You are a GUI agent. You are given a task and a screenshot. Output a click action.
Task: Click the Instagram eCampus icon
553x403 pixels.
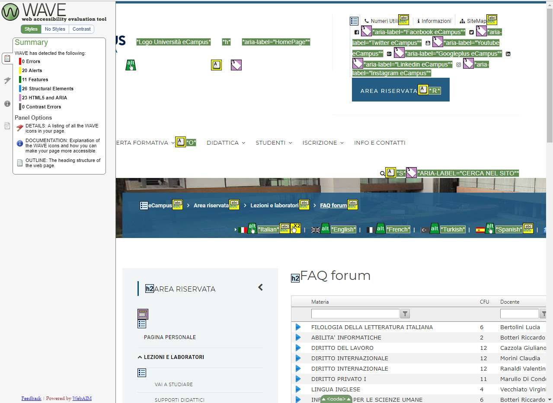click(459, 64)
